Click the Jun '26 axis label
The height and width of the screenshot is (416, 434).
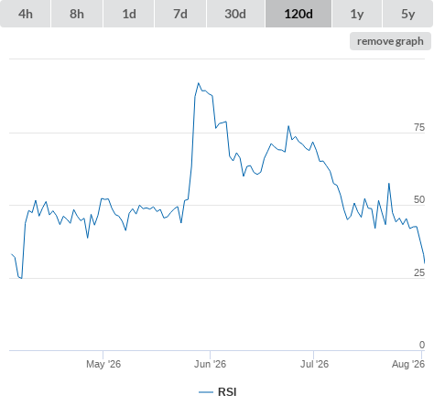click(210, 364)
